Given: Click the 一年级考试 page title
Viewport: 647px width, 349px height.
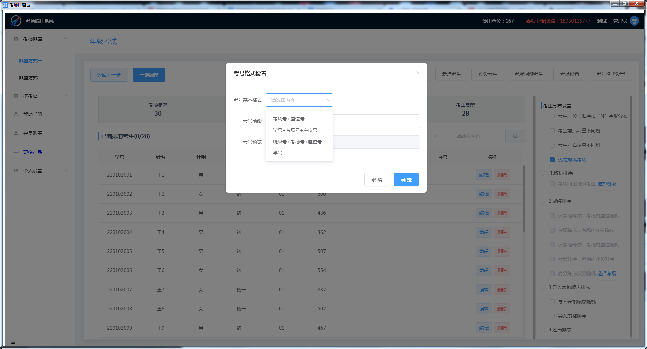Looking at the screenshot, I should (100, 41).
